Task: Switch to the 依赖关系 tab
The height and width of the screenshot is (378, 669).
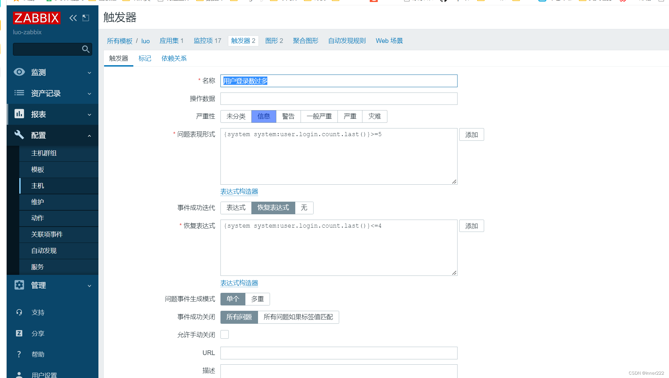Action: pyautogui.click(x=174, y=58)
